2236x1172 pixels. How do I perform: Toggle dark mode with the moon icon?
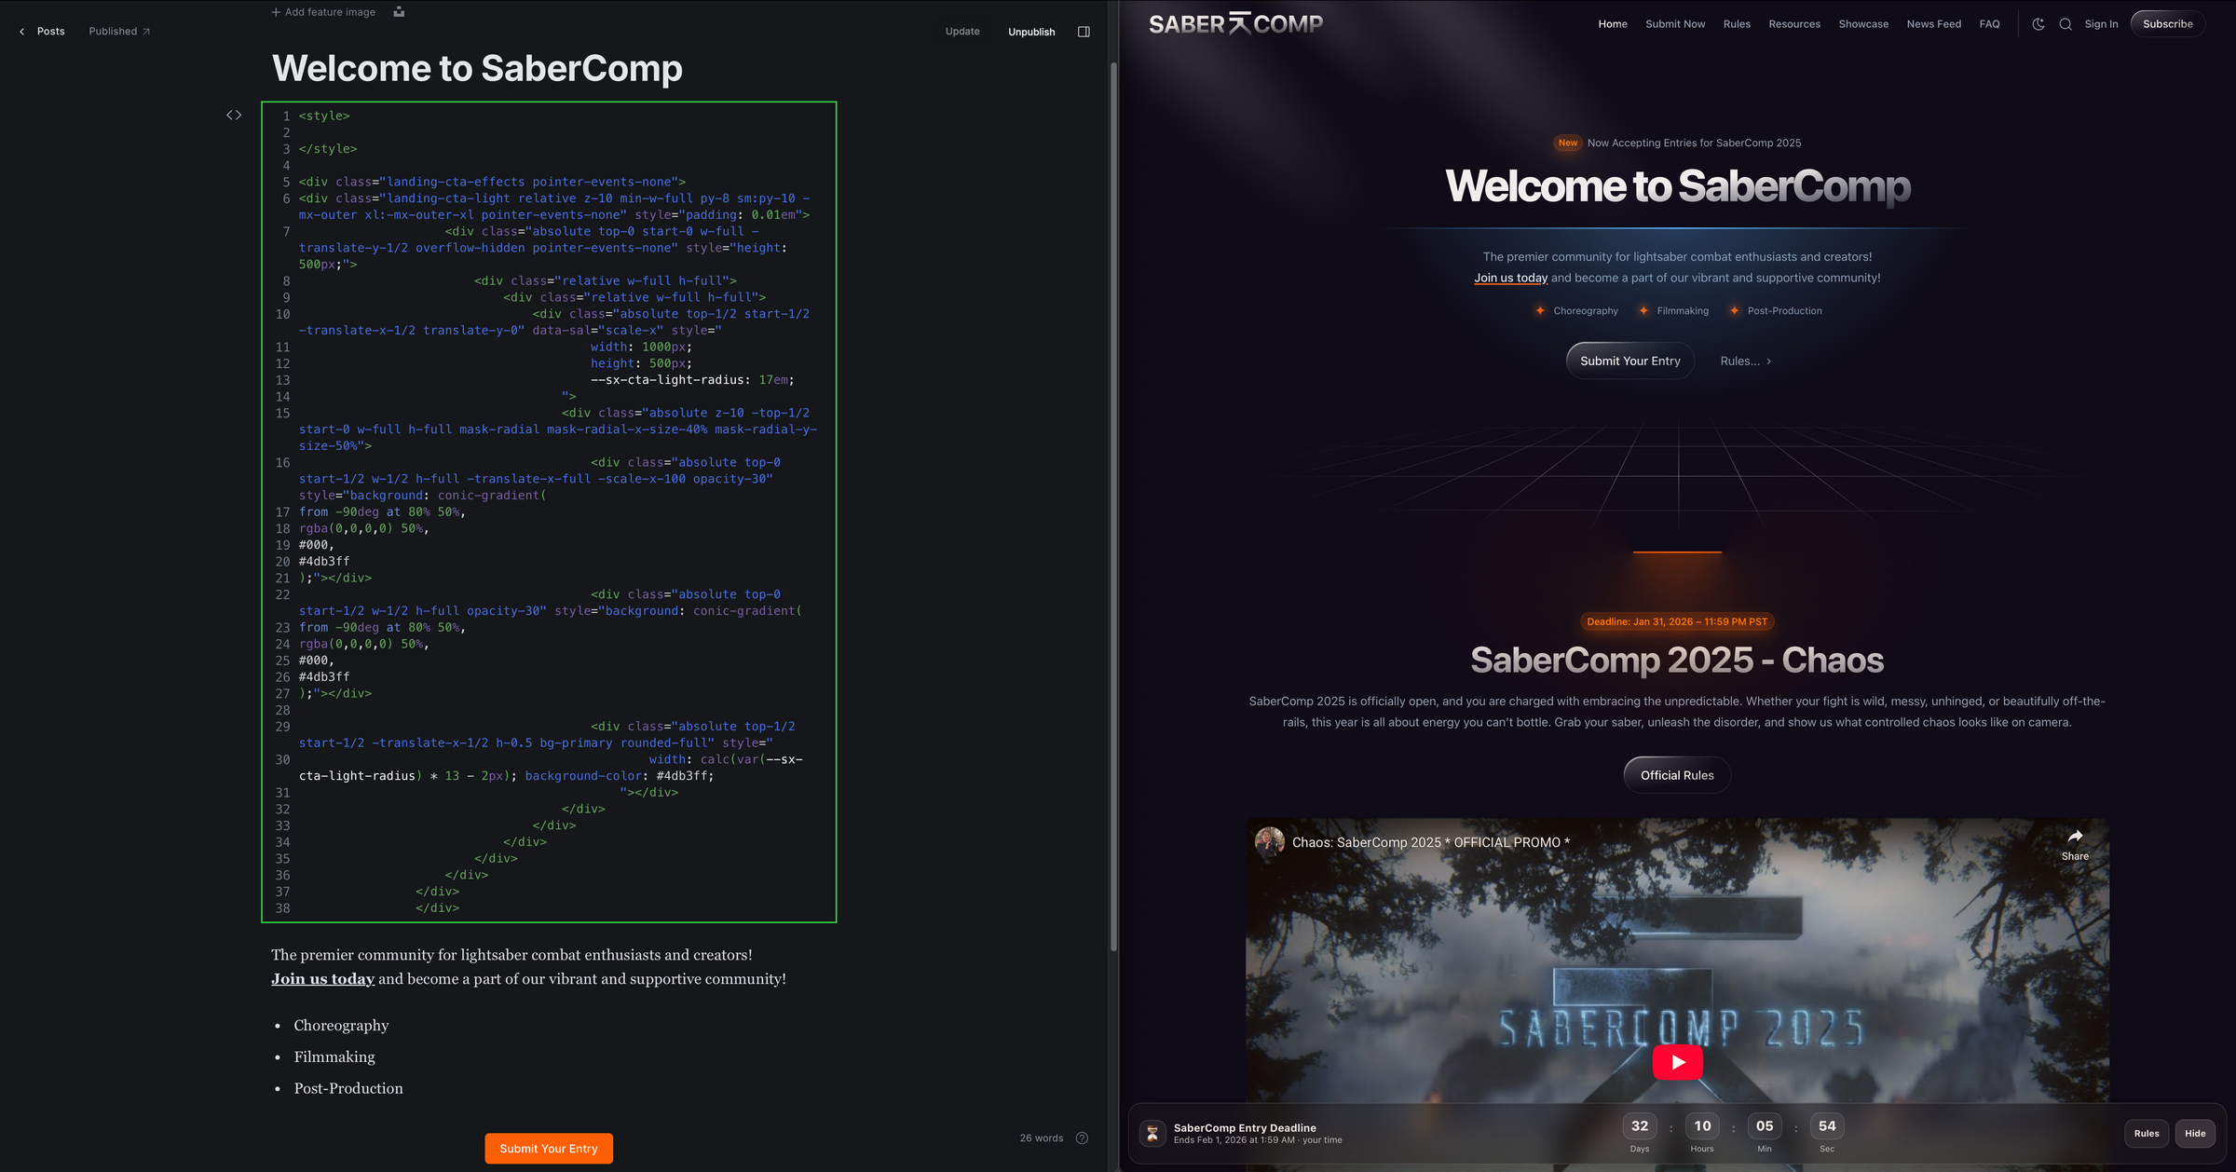(x=2037, y=23)
